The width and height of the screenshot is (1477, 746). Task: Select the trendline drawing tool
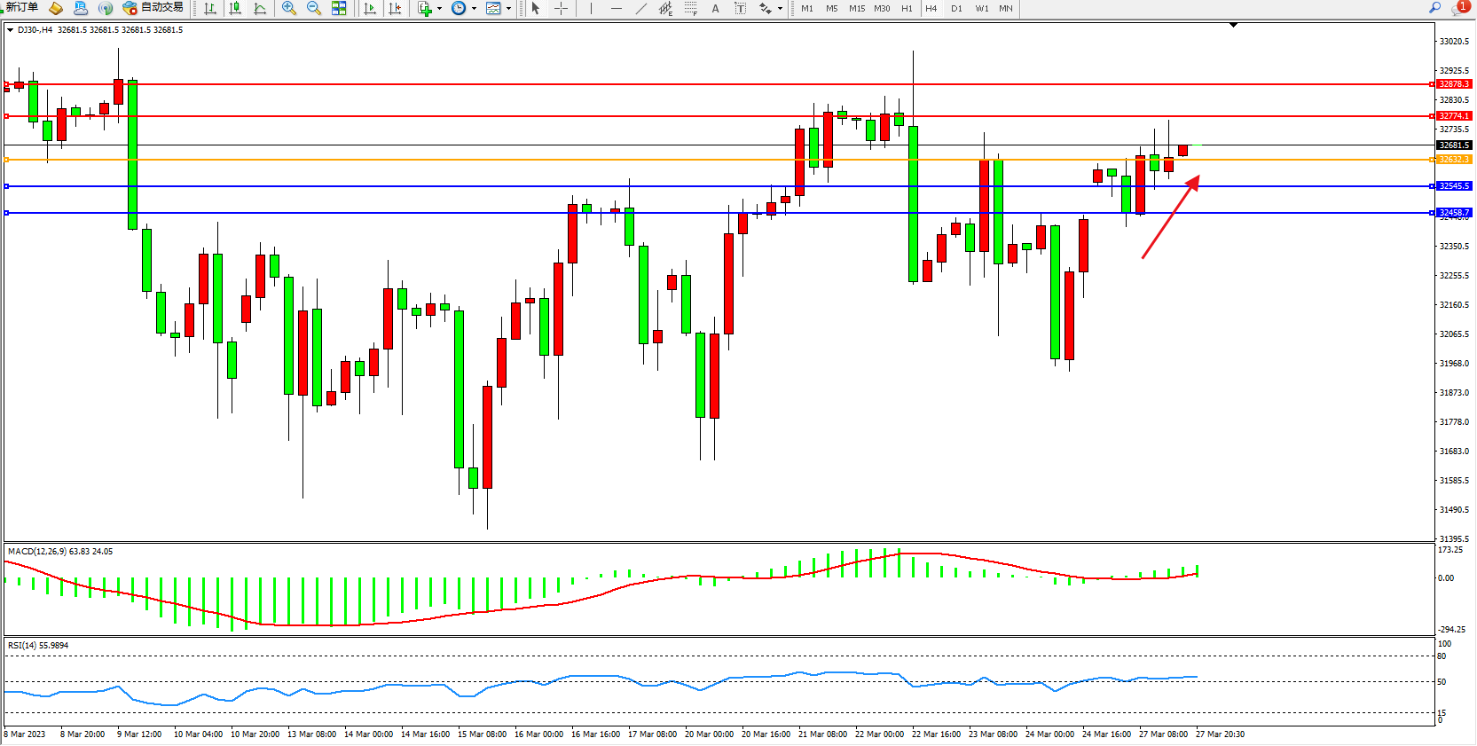pyautogui.click(x=640, y=8)
